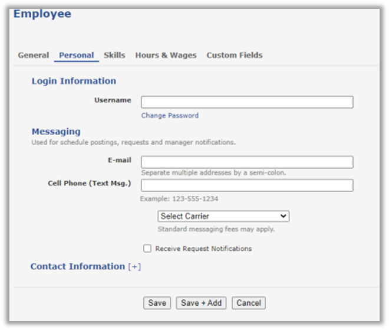Open the General tab

(x=33, y=55)
